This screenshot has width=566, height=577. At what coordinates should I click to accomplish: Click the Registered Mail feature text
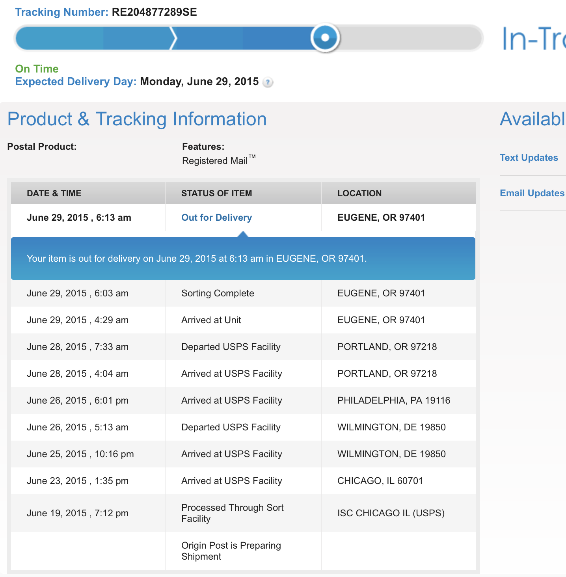click(x=215, y=161)
